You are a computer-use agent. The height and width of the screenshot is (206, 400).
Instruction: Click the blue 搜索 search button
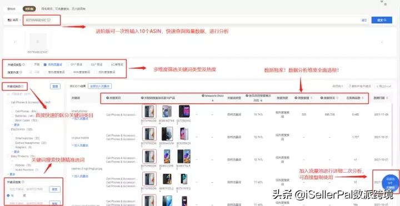382,20
